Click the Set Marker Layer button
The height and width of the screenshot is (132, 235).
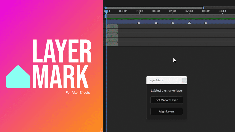point(167,100)
